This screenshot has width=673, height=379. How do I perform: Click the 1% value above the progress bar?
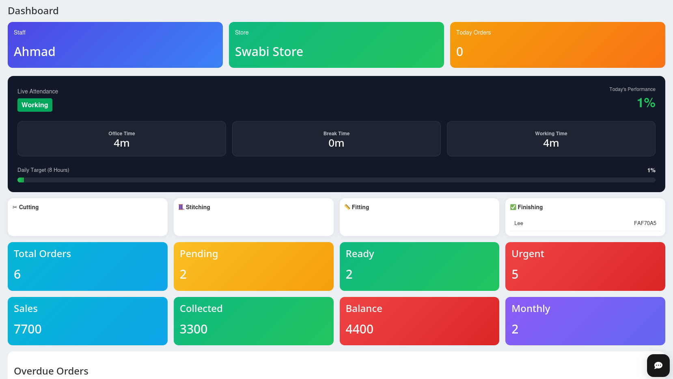click(651, 170)
